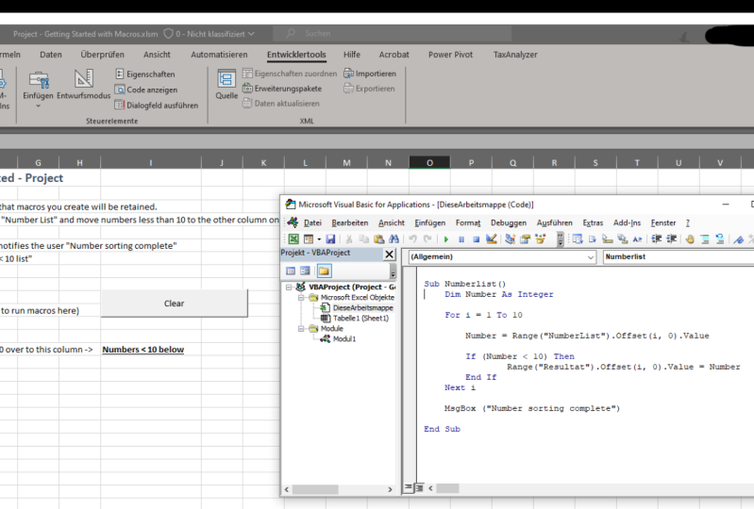Click the Suchen search box in Excel title bar

tap(393, 34)
